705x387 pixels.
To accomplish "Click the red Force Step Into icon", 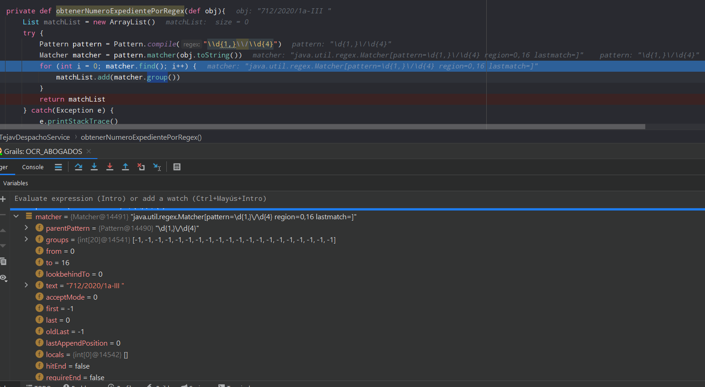I will point(110,167).
